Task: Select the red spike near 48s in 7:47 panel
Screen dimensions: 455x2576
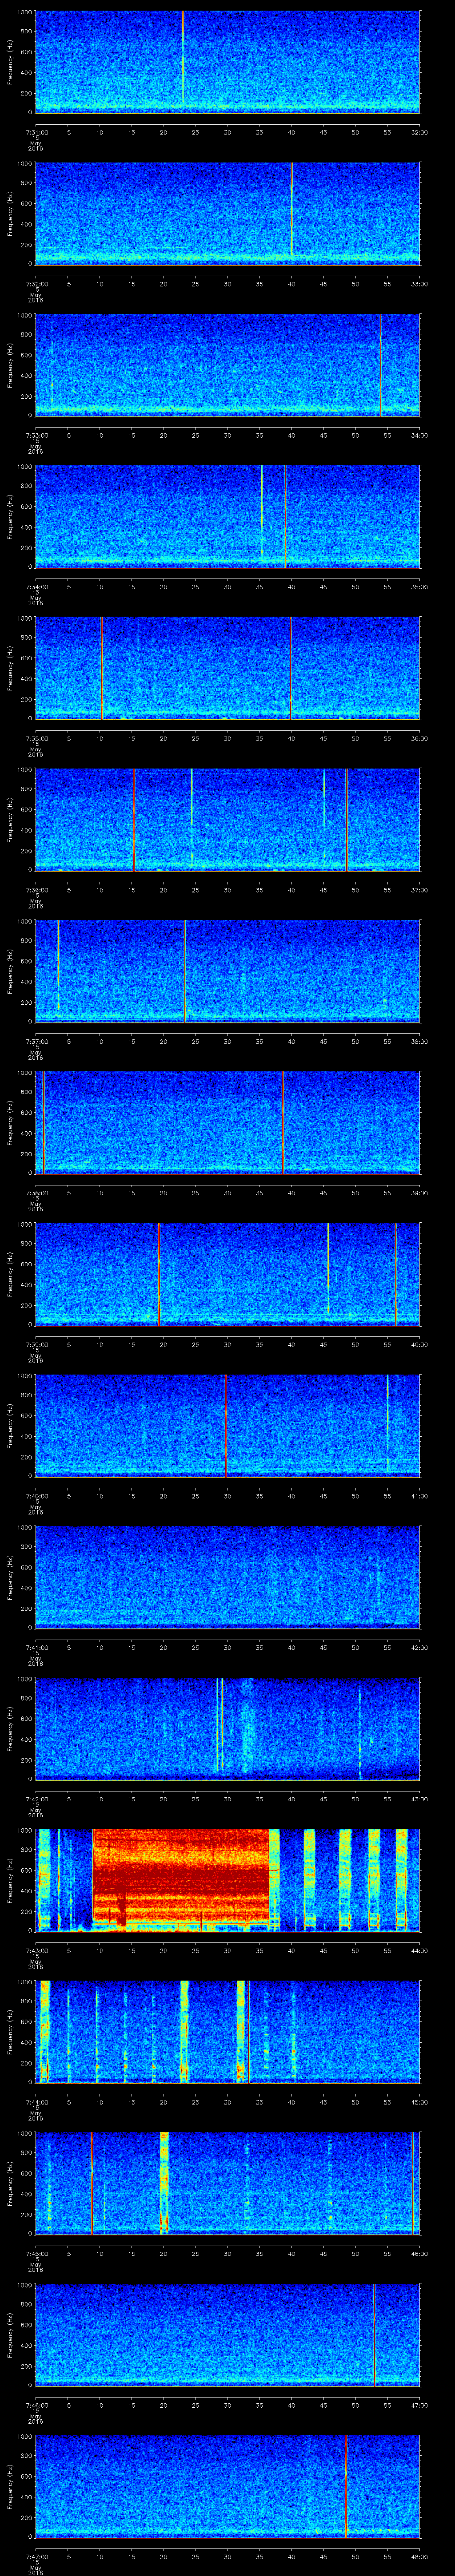Action: click(346, 2485)
